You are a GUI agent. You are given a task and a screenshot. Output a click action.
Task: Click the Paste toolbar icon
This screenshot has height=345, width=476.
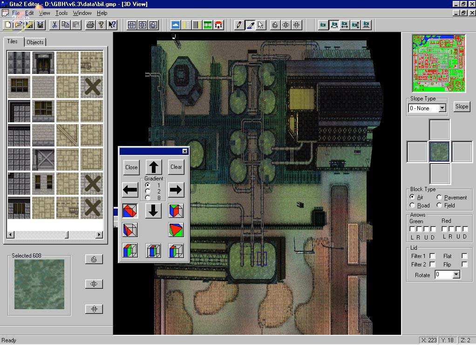(x=76, y=25)
